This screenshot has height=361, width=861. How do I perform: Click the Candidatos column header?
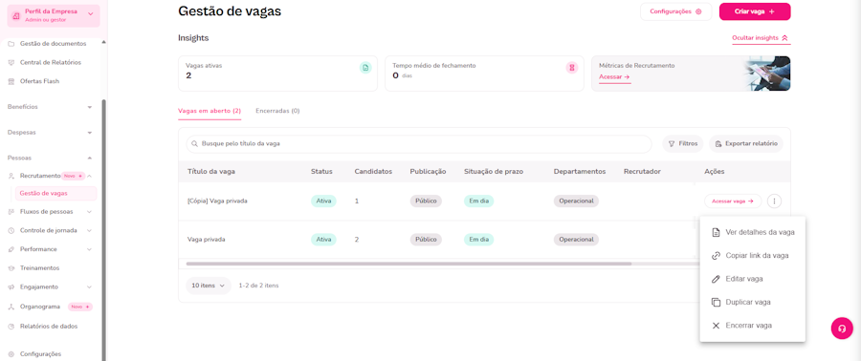(x=373, y=172)
